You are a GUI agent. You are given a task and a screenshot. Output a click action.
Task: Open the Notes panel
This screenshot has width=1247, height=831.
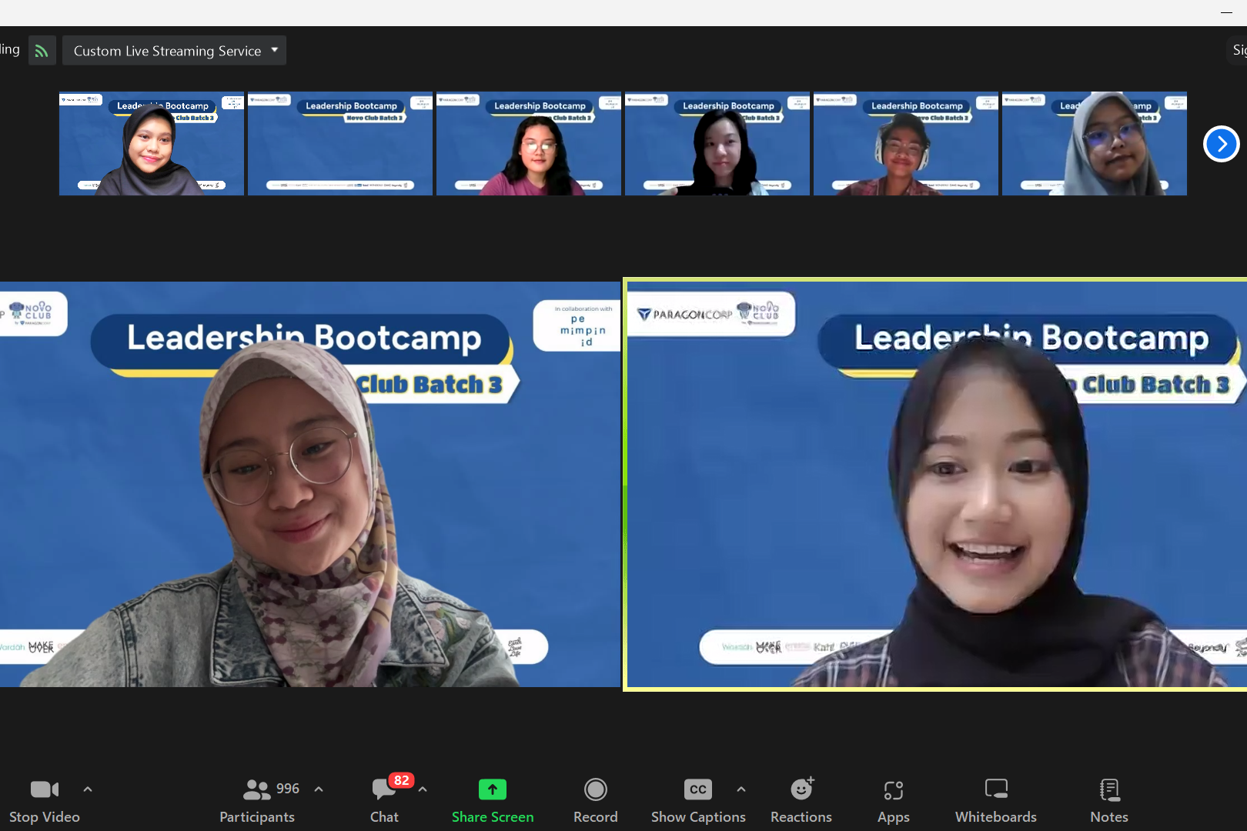[x=1108, y=800]
